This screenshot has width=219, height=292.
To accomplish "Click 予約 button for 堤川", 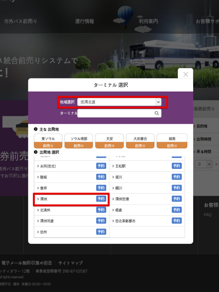I will [x=177, y=177].
